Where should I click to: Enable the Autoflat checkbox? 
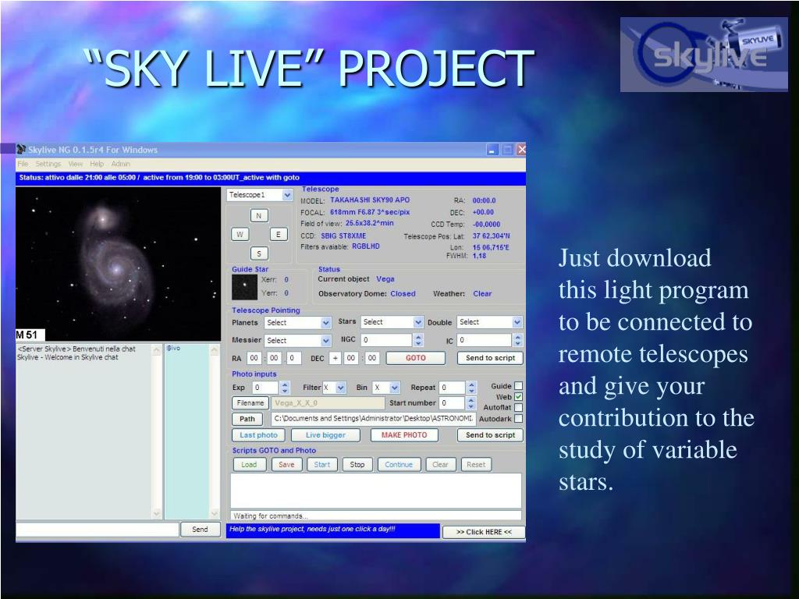pos(518,407)
